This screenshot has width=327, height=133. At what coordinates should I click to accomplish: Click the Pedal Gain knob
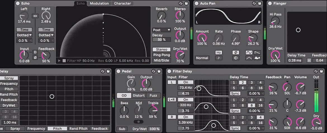pyautogui.click(x=131, y=83)
